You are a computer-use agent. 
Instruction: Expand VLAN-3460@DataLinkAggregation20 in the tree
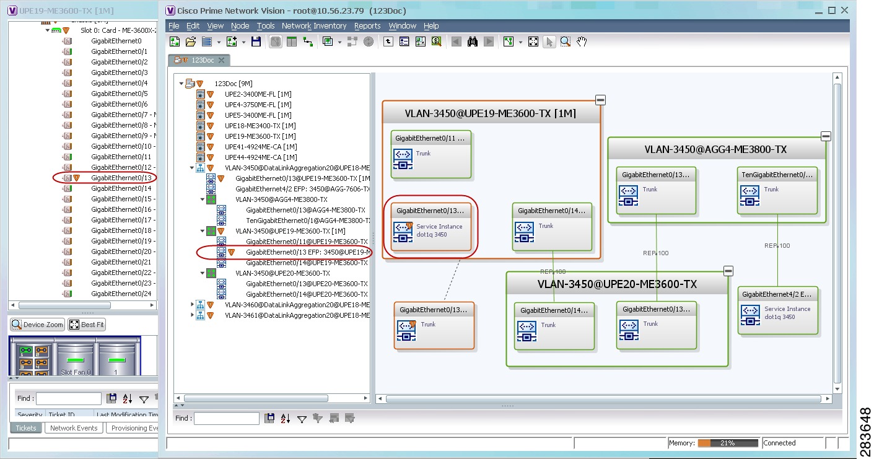tap(192, 305)
